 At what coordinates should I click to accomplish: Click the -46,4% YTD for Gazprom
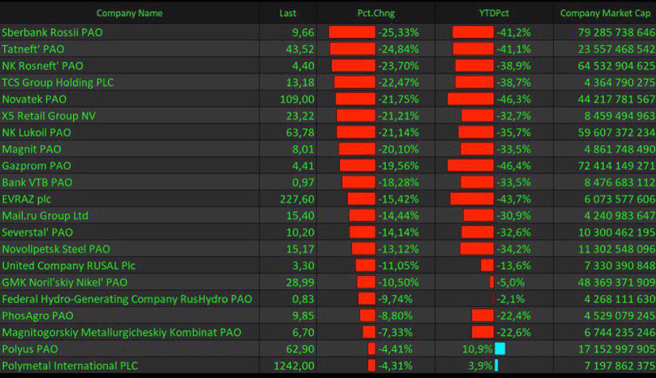click(x=514, y=166)
